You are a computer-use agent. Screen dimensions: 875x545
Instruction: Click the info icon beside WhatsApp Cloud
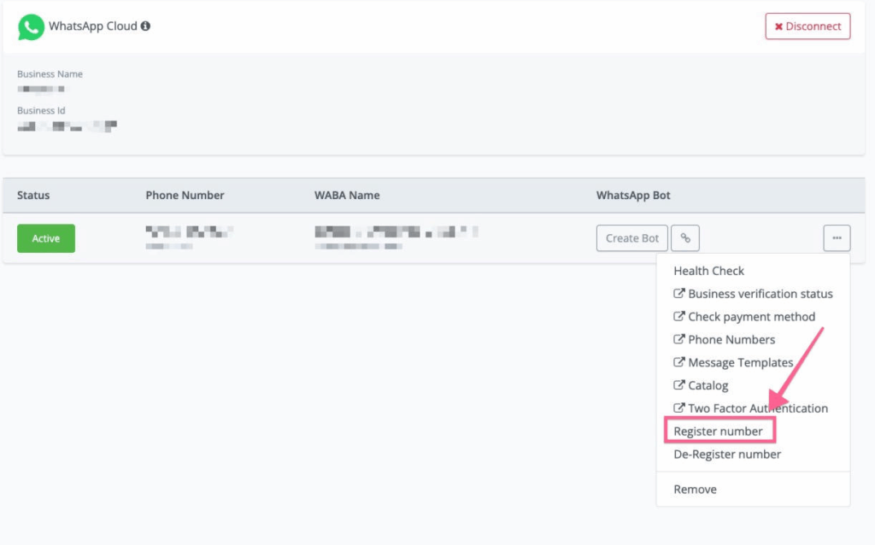click(145, 26)
